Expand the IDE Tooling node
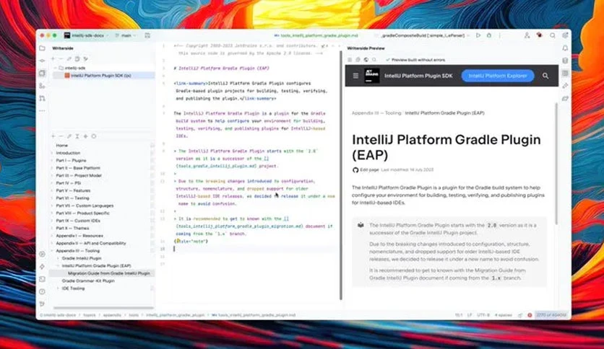The width and height of the screenshot is (604, 349). [x=59, y=288]
